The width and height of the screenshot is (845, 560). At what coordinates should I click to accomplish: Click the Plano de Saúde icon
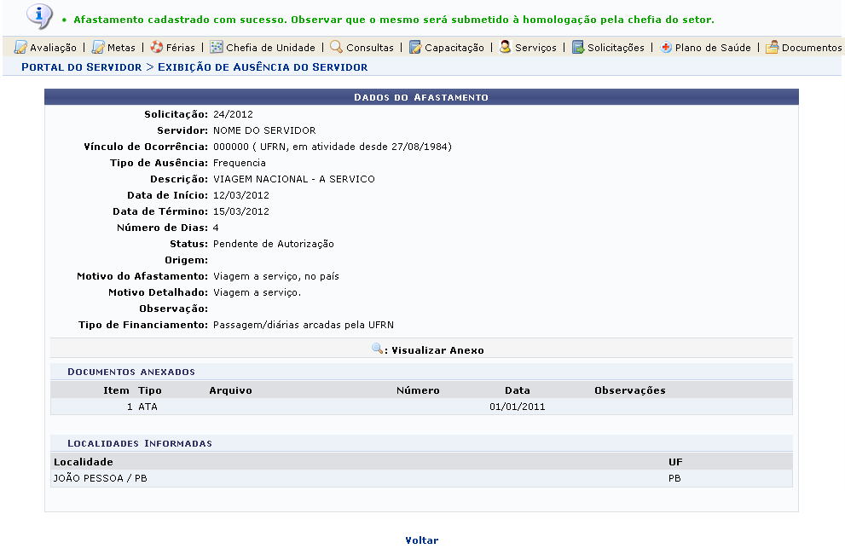[666, 48]
